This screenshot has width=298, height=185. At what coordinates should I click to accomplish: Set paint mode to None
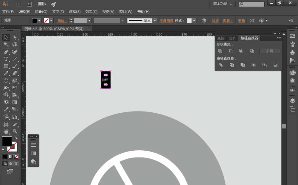pyautogui.click(x=16, y=157)
